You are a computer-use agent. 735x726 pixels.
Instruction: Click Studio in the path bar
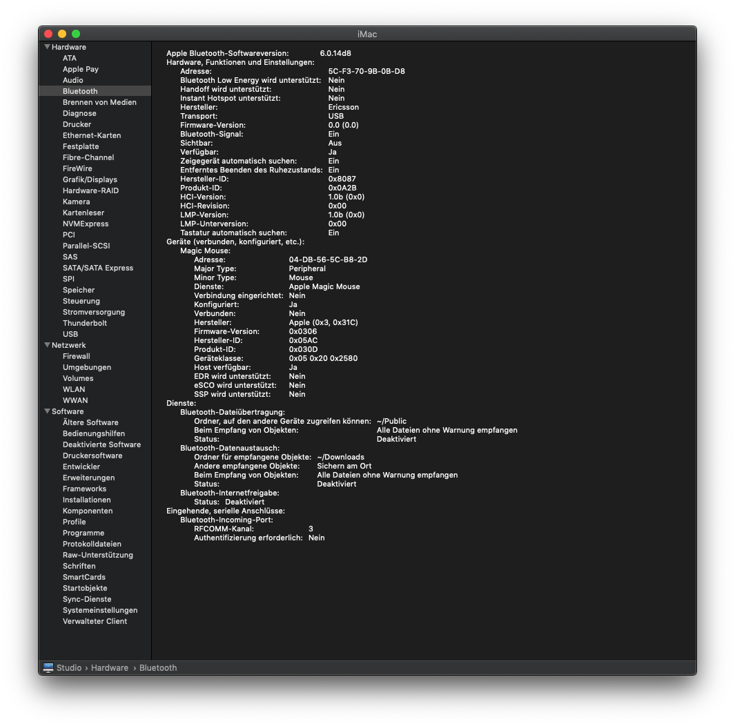pyautogui.click(x=69, y=668)
